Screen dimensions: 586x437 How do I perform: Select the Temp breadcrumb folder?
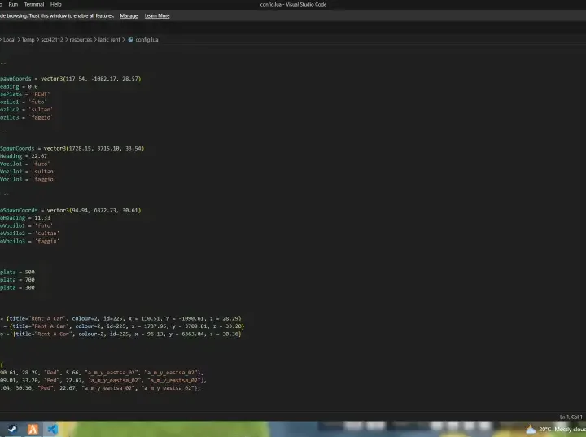[28, 40]
